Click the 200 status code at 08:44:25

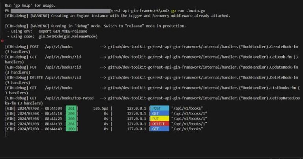(x=71, y=119)
